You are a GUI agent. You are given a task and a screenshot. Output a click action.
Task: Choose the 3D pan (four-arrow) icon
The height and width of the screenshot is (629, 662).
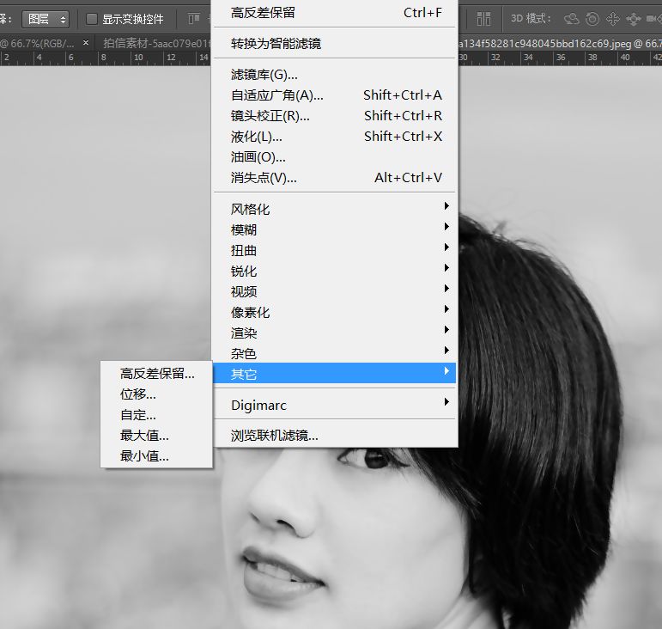tap(613, 19)
